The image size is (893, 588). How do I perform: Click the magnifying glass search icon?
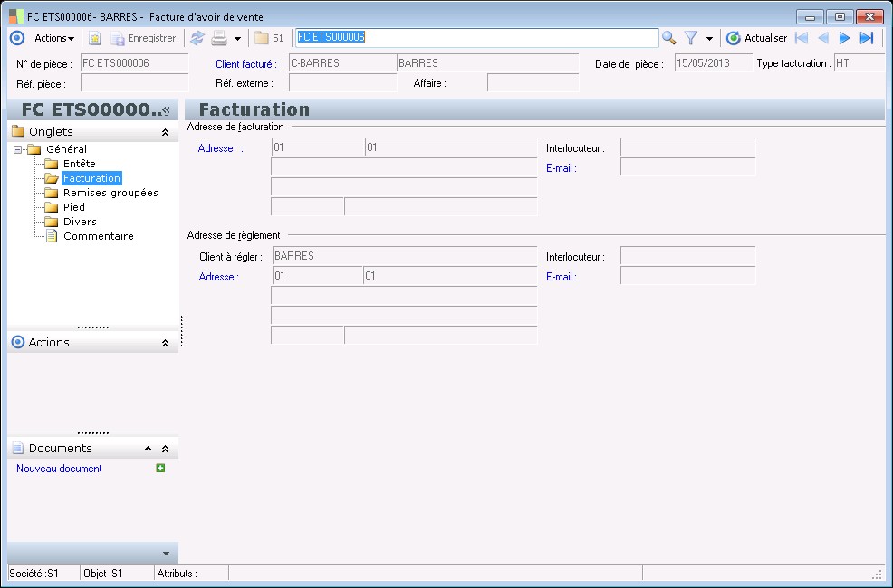tap(668, 38)
